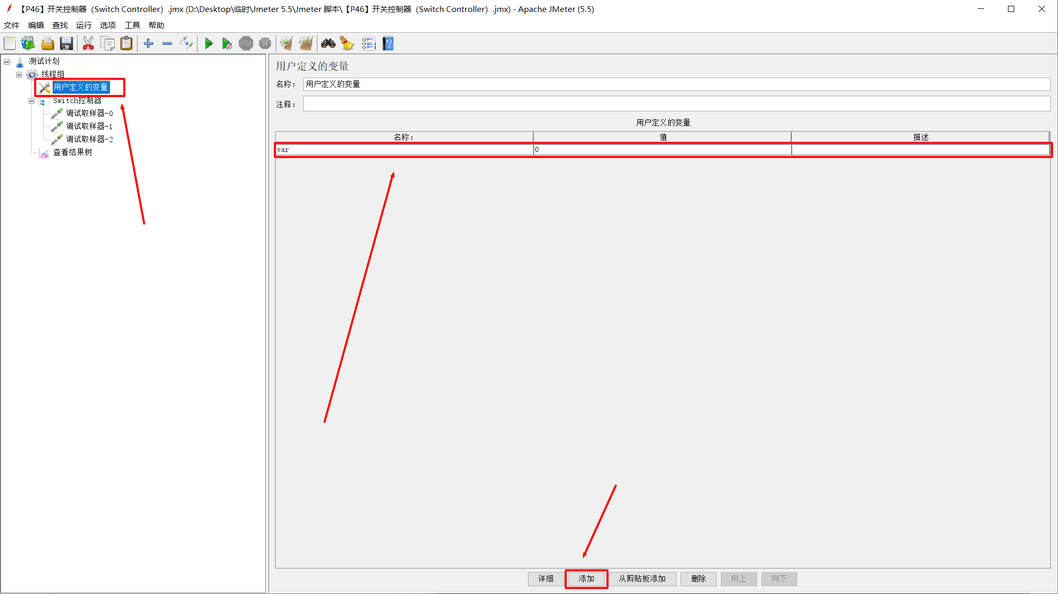The height and width of the screenshot is (594, 1058).
Task: Collapse the 测试计划 tree node
Action: point(7,62)
